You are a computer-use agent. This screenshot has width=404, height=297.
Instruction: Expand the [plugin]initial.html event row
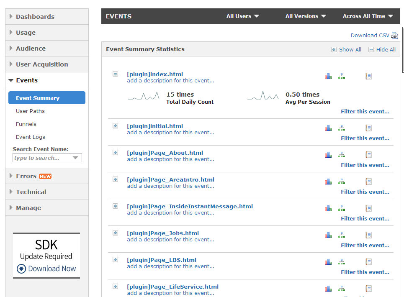point(115,126)
